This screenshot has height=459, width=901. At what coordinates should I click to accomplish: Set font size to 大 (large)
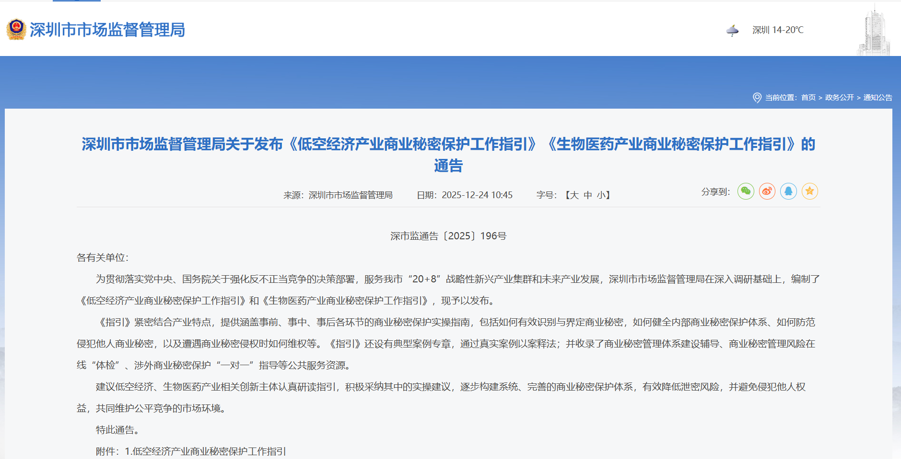(x=573, y=195)
